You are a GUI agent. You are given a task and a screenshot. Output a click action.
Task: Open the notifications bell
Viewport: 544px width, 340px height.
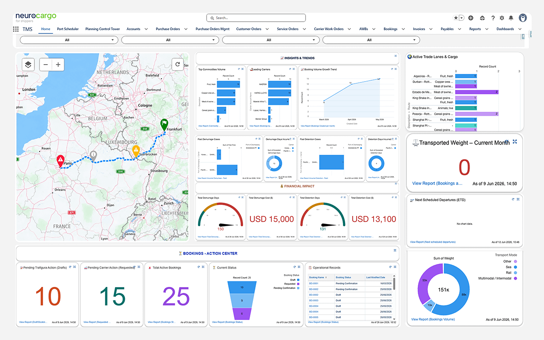(x=511, y=18)
